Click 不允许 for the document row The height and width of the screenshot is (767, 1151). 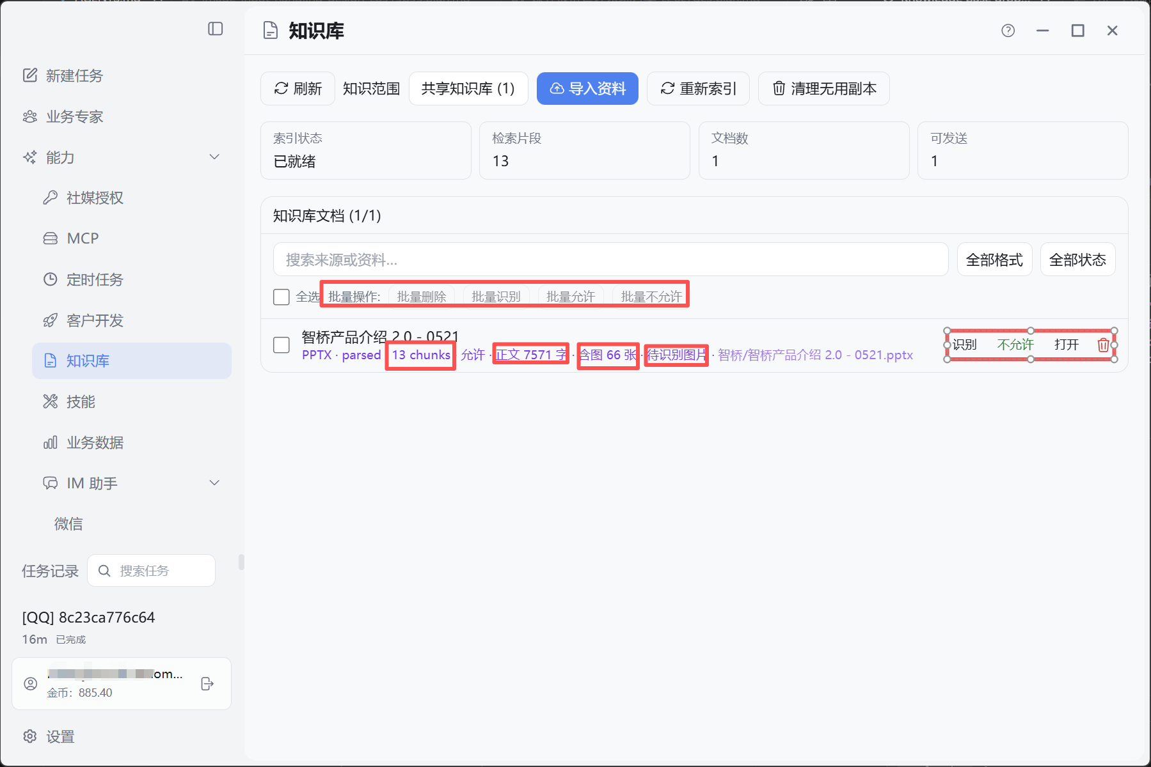(1015, 345)
